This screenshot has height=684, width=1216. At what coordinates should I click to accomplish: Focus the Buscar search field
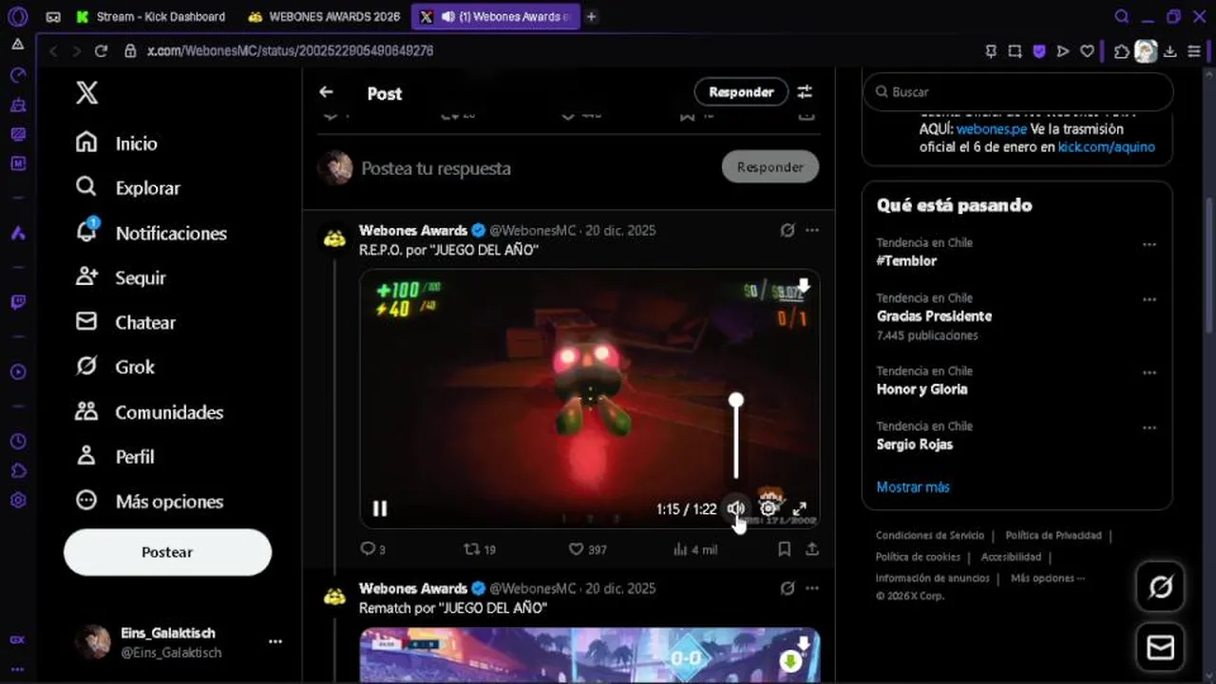[1017, 92]
